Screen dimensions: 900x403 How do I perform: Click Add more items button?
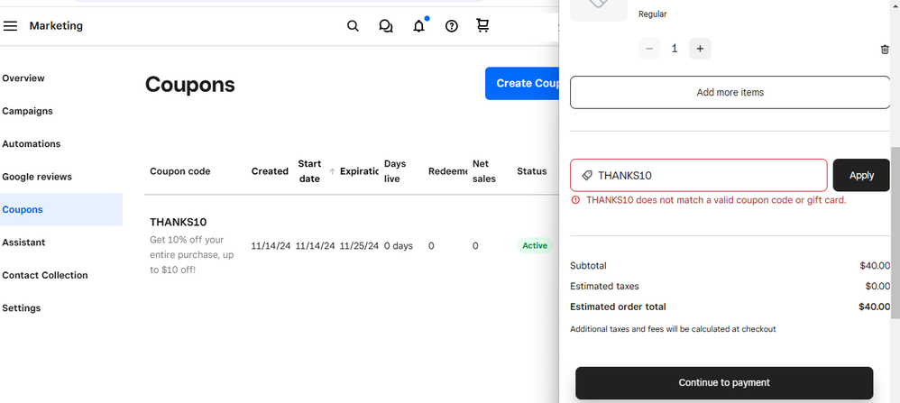730,92
